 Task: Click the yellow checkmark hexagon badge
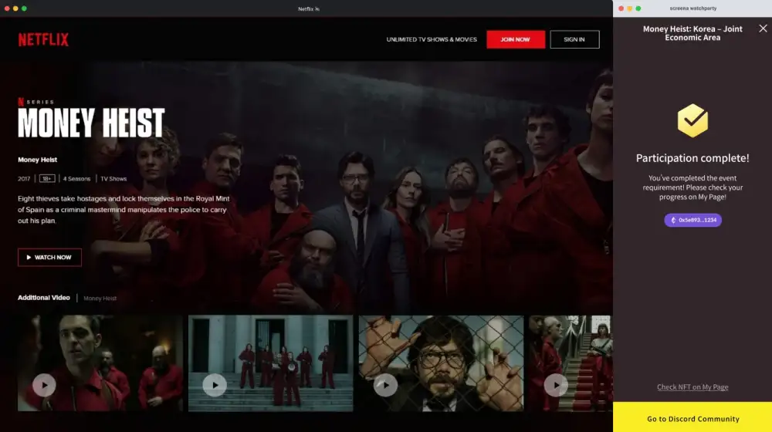[x=692, y=121]
